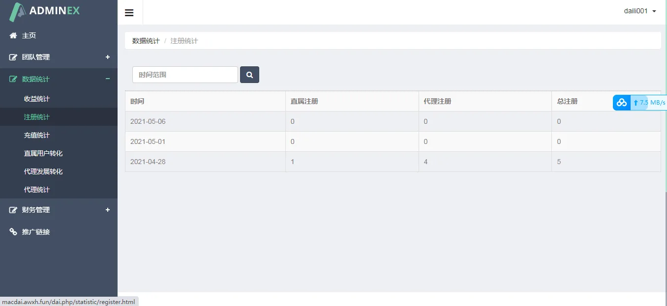The image size is (667, 306).
Task: Open the home icon 主页
Action: point(13,35)
